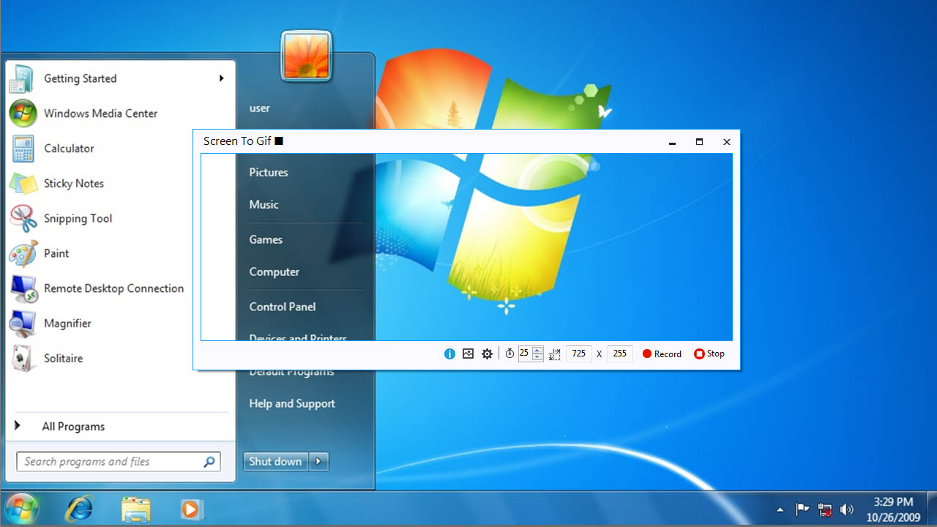Click the magnifying glass search icon

pyautogui.click(x=209, y=461)
